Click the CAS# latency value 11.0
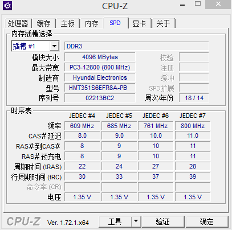This screenshot has height=230, width=232. pos(193,135)
